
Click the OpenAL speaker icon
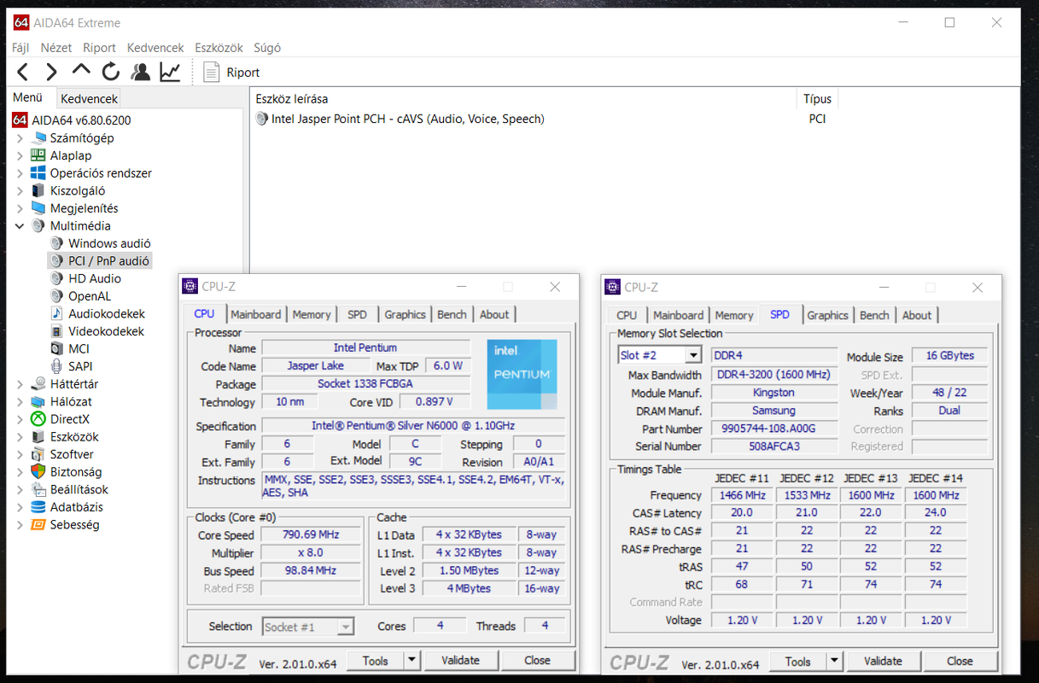tap(56, 296)
